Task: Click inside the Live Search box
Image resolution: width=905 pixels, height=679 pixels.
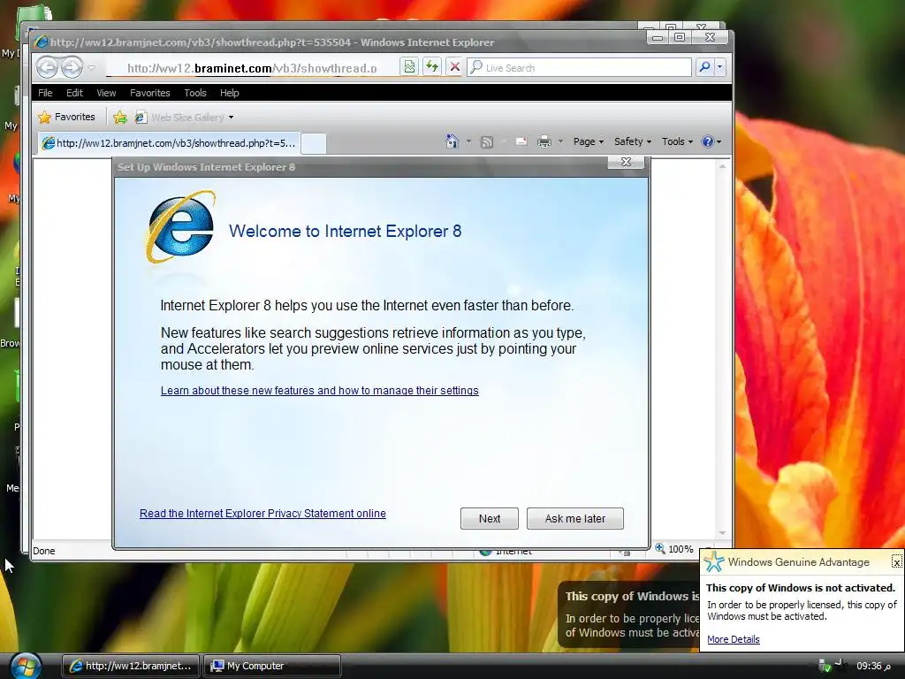Action: tap(579, 67)
